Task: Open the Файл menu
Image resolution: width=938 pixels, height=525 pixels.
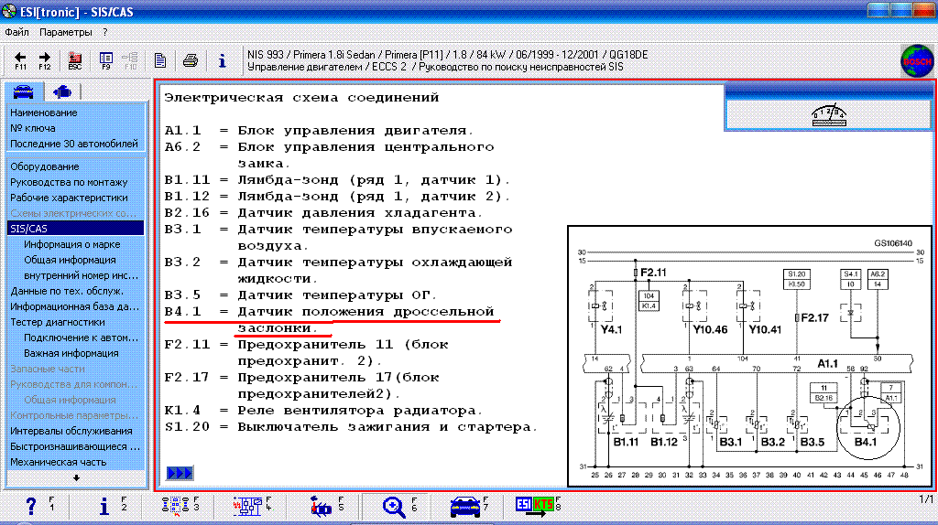Action: coord(16,32)
